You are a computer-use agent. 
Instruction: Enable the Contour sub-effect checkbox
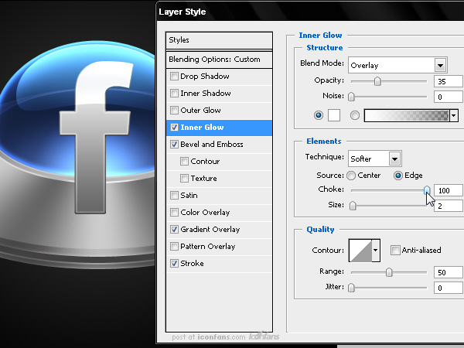pyautogui.click(x=184, y=162)
